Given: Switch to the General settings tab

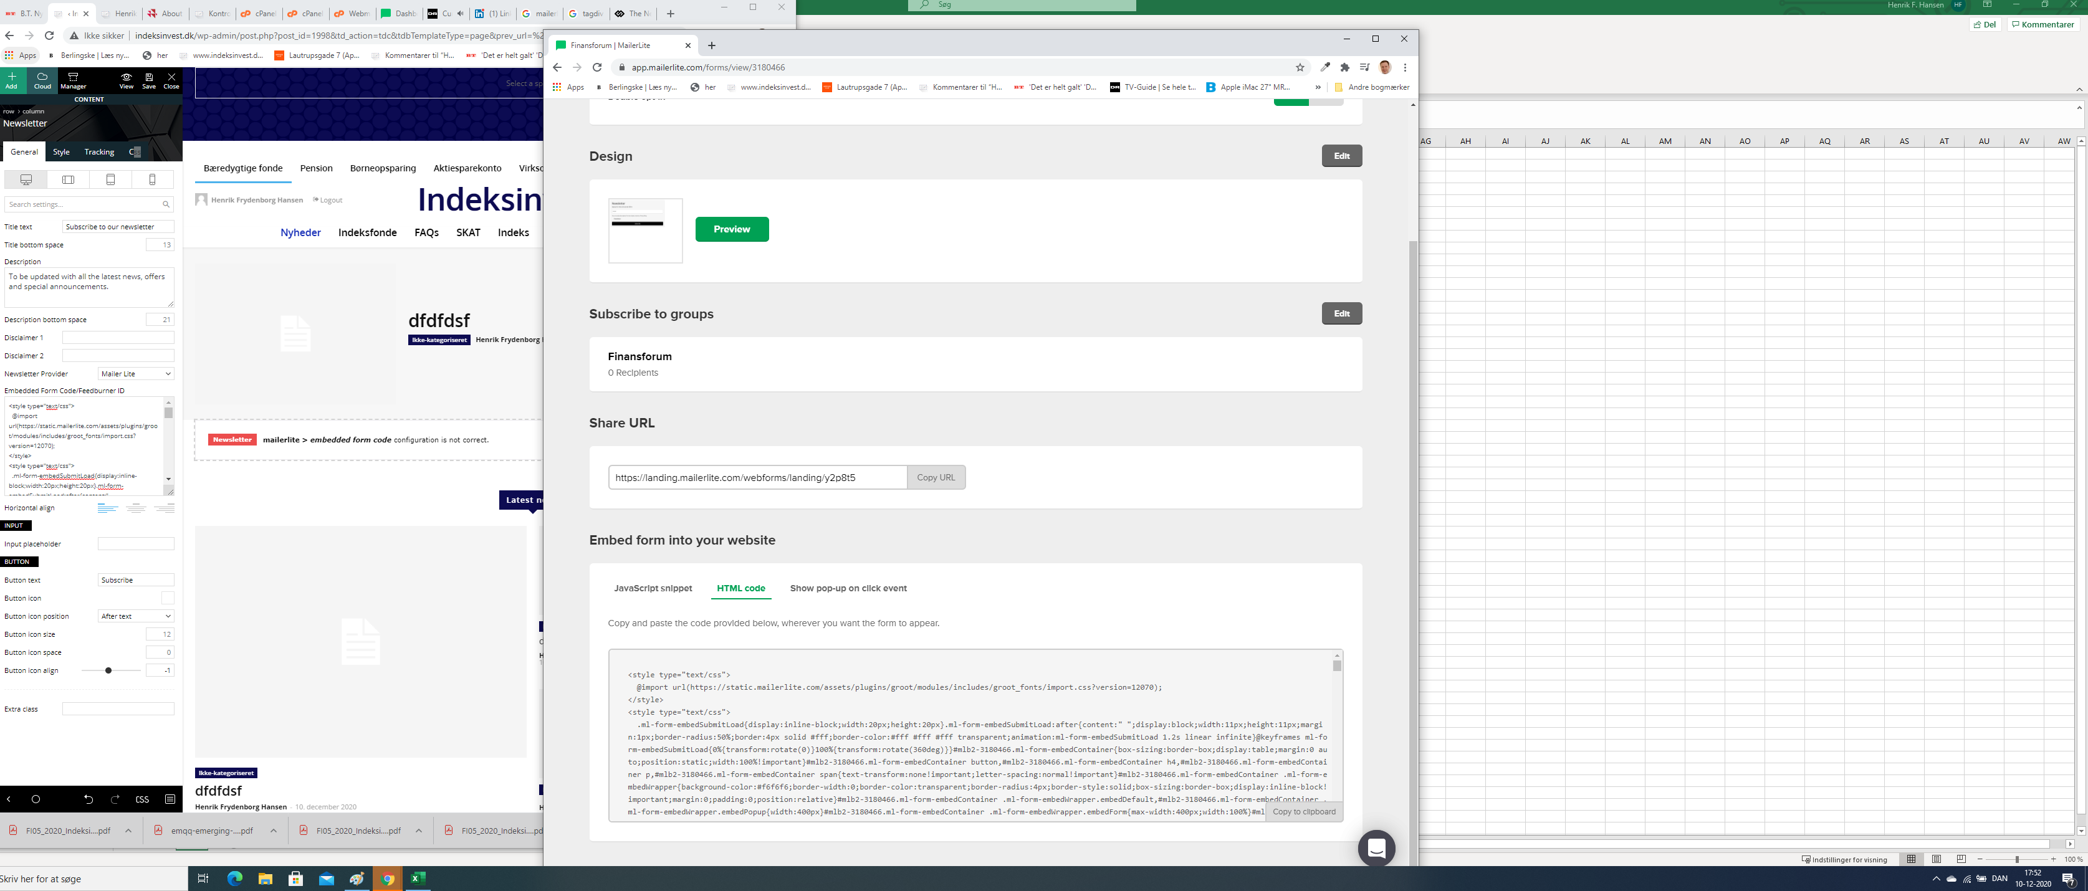Looking at the screenshot, I should (x=24, y=151).
